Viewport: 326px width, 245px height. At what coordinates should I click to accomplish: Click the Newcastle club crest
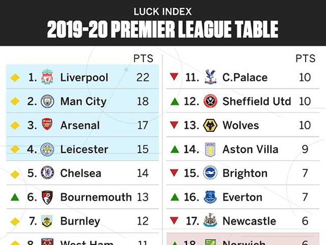(x=210, y=221)
